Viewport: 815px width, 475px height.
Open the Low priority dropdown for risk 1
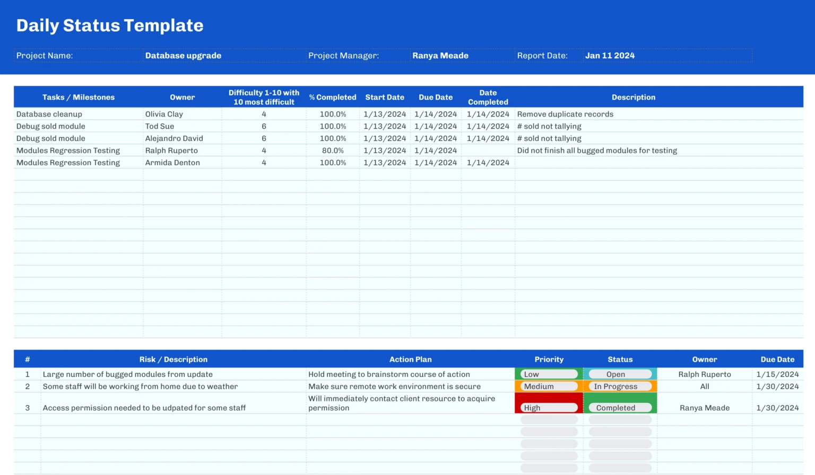pos(548,374)
